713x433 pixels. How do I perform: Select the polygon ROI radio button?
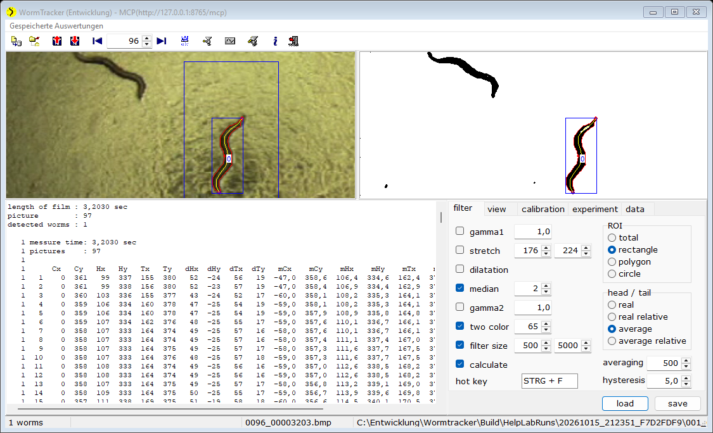[612, 261]
